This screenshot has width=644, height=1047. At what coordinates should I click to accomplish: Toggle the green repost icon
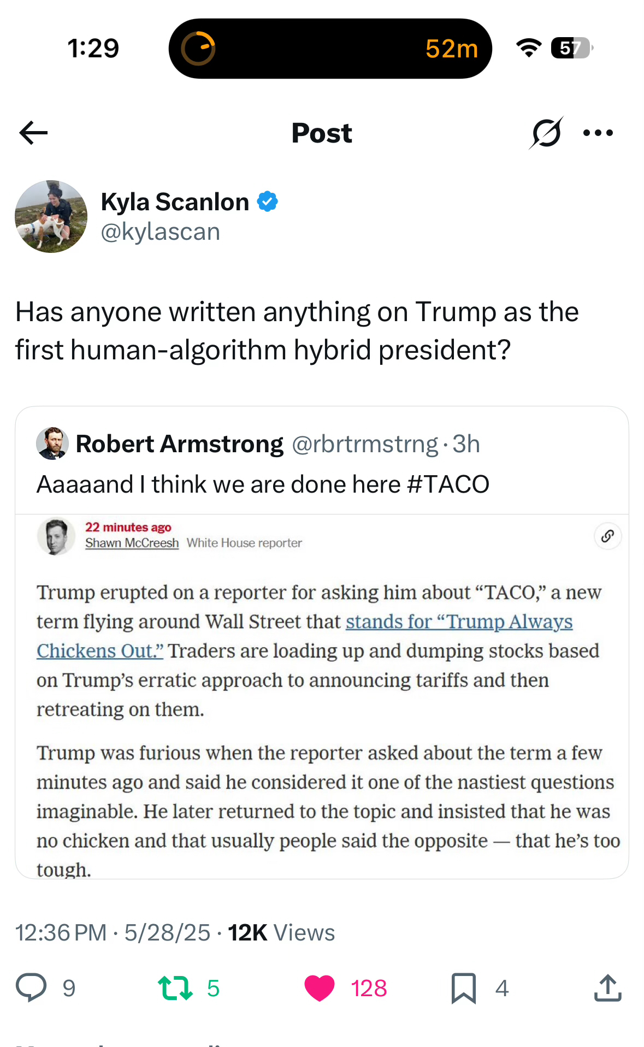tap(175, 987)
